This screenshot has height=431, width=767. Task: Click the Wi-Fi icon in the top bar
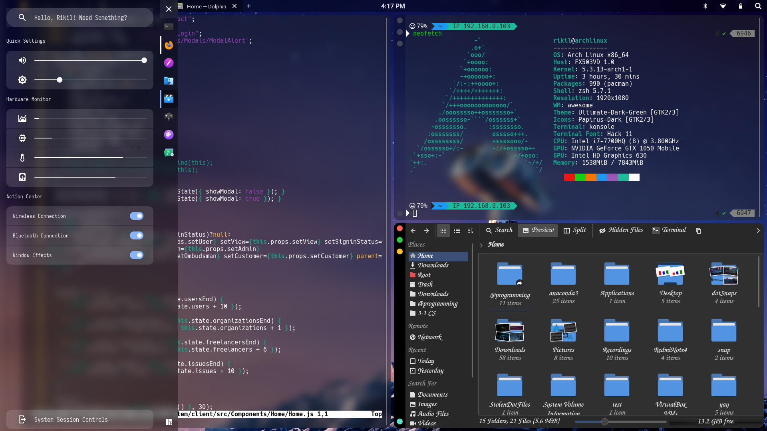723,6
